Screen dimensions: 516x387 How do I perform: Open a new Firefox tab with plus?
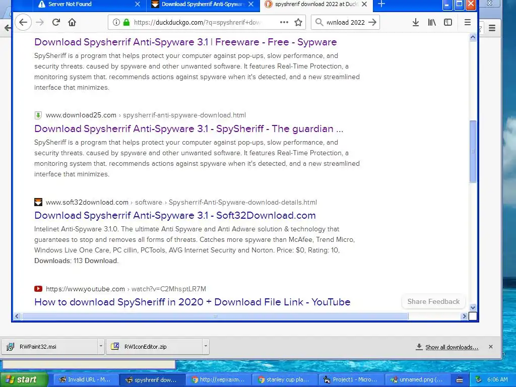tap(381, 4)
